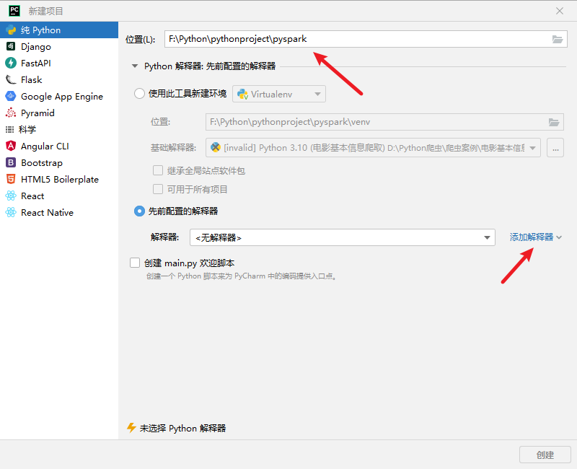577x469 pixels.
Task: Select 科学 project type
Action: point(59,129)
